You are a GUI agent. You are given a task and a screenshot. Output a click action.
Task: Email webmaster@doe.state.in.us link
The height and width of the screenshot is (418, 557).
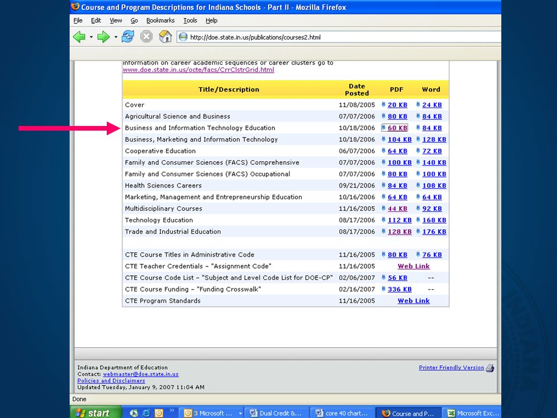(140, 374)
